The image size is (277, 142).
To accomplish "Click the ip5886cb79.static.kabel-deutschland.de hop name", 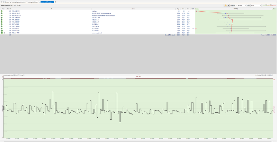I will (103, 15).
